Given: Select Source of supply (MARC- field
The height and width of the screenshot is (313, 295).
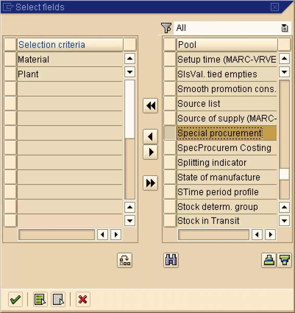Looking at the screenshot, I should (227, 118).
